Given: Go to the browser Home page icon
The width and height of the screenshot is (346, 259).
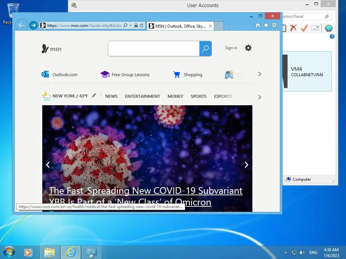Looking at the screenshot, I should tap(258, 25).
